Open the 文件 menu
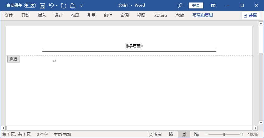 [x=9, y=15]
